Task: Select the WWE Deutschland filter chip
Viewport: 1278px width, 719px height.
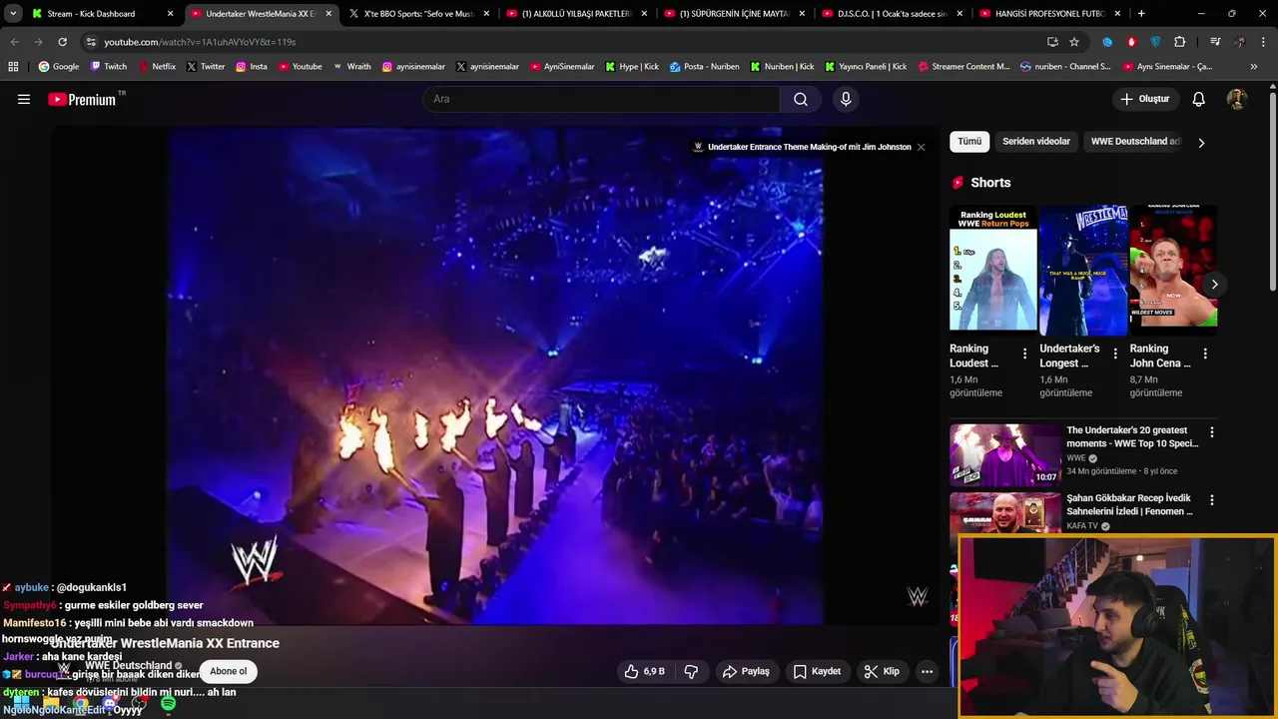Action: tap(1135, 142)
